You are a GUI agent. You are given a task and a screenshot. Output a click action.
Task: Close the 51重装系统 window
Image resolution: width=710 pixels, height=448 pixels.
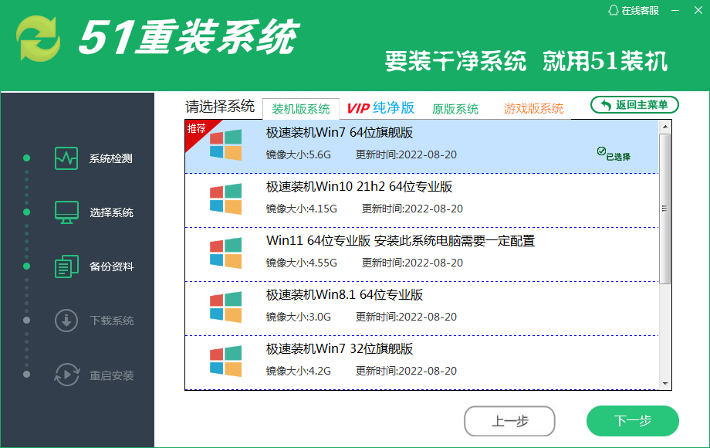pos(698,10)
